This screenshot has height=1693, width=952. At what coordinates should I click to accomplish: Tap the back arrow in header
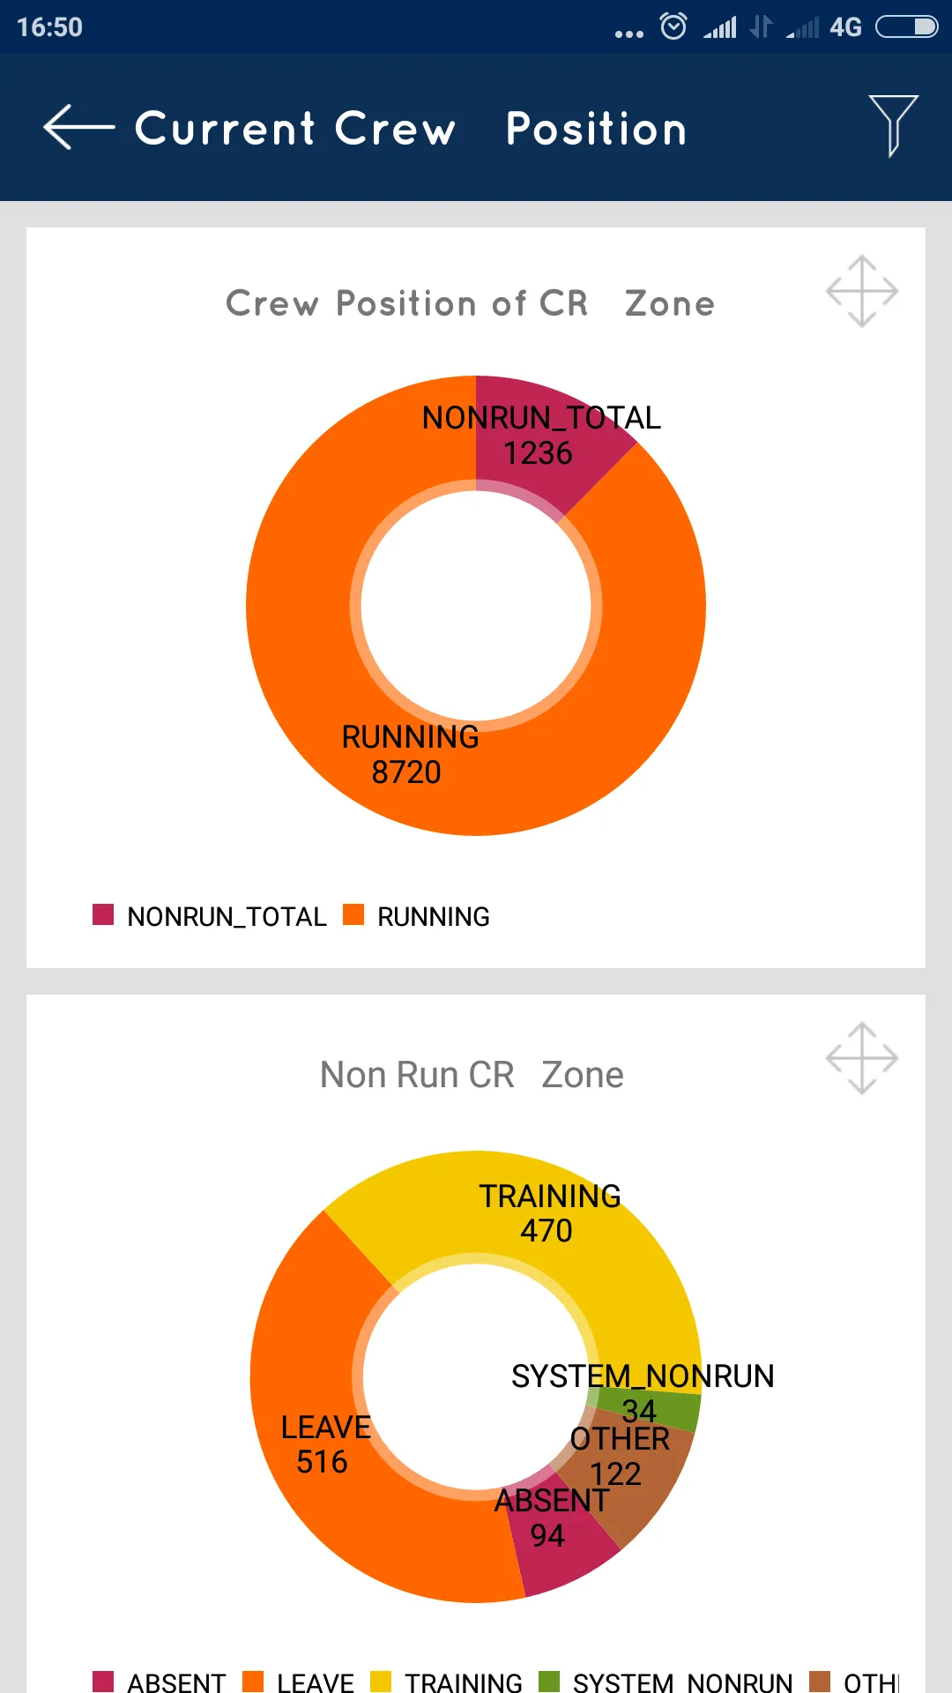coord(78,128)
